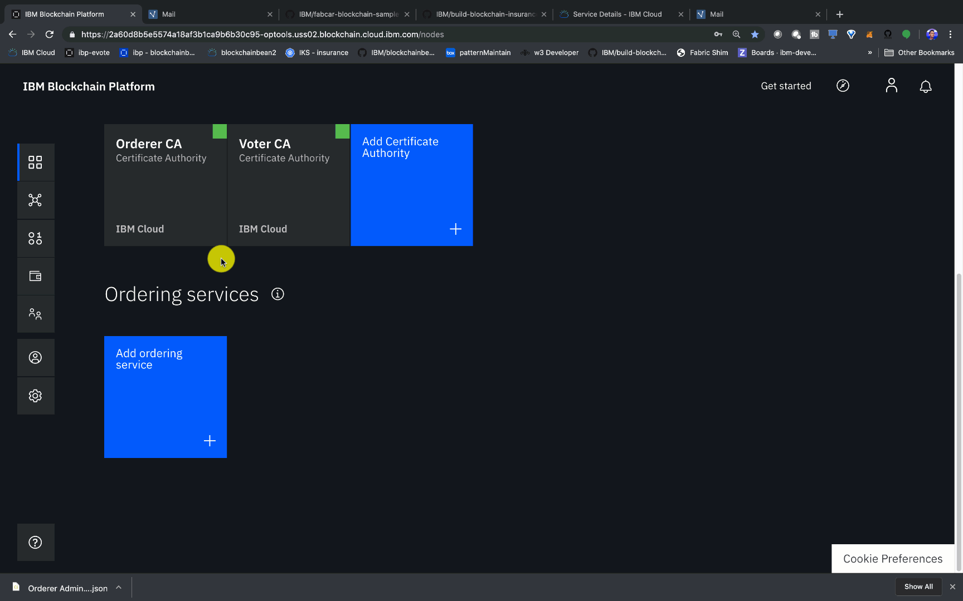Click plus icon on Add ordering service tile

point(210,441)
